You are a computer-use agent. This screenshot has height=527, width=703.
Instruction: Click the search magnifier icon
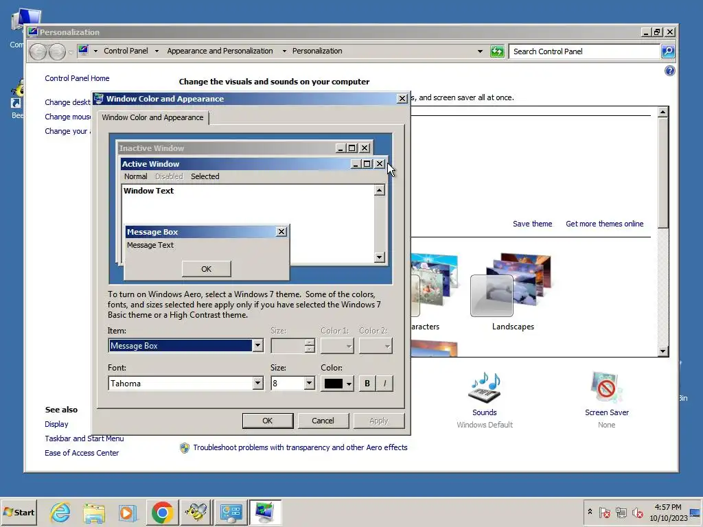tap(667, 51)
